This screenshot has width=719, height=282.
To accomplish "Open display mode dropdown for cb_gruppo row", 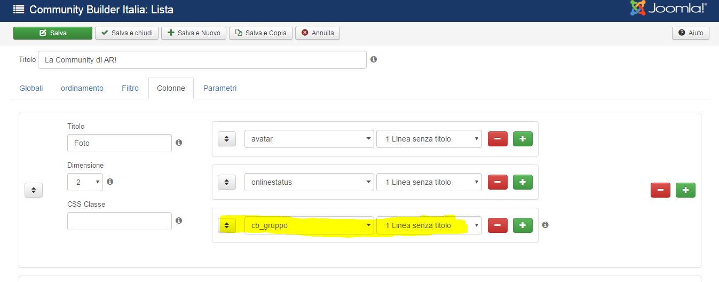I will pos(429,225).
